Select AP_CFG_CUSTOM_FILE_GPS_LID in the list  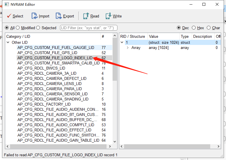47,53
